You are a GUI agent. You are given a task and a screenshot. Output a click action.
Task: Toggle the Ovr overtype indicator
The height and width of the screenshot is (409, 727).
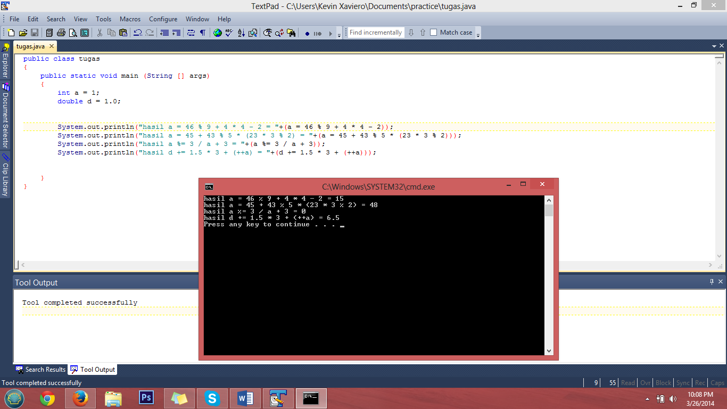click(646, 383)
